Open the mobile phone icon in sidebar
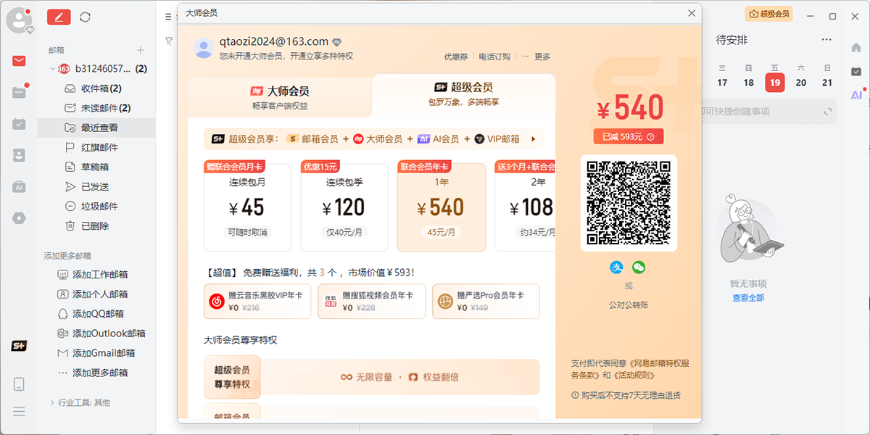870x435 pixels. point(19,384)
